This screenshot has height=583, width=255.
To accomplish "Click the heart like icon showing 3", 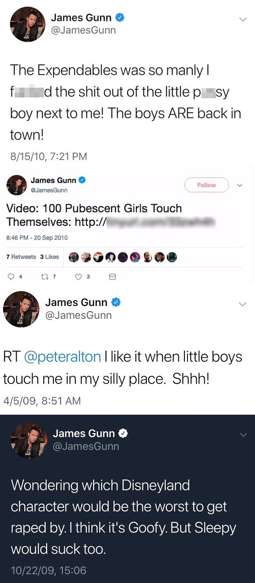I will tap(78, 277).
